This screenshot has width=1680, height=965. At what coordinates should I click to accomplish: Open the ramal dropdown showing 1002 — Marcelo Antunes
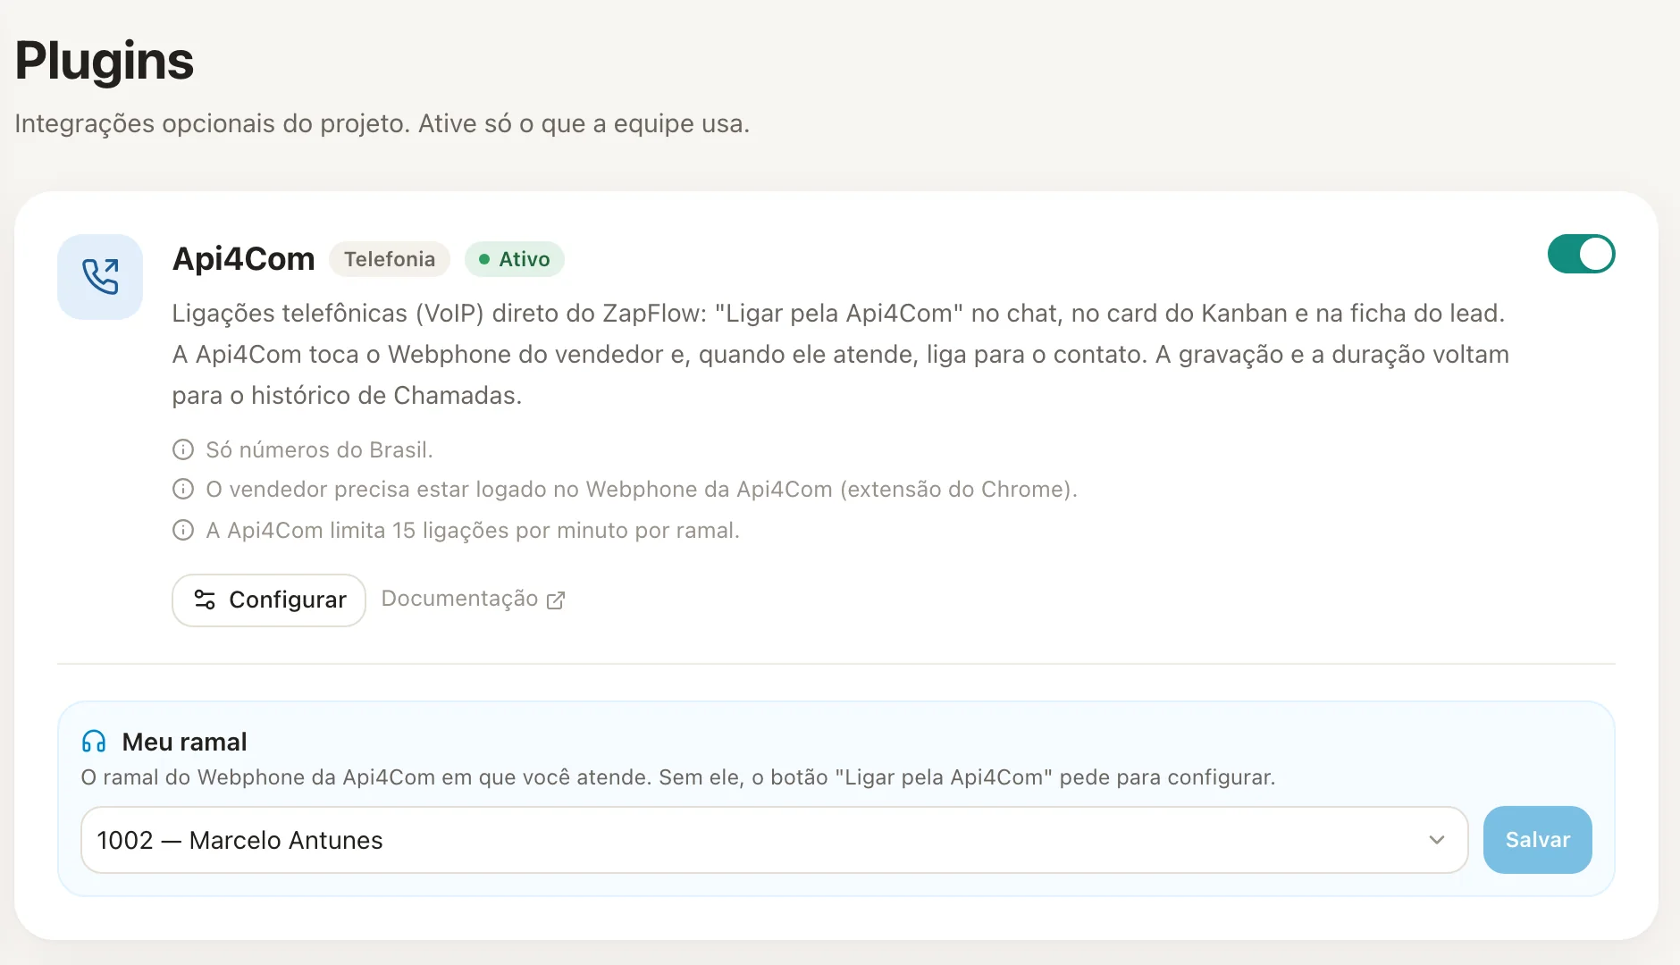[774, 840]
